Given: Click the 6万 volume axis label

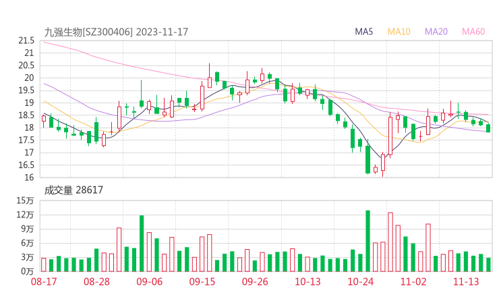Looking at the screenshot, I should point(28,243).
